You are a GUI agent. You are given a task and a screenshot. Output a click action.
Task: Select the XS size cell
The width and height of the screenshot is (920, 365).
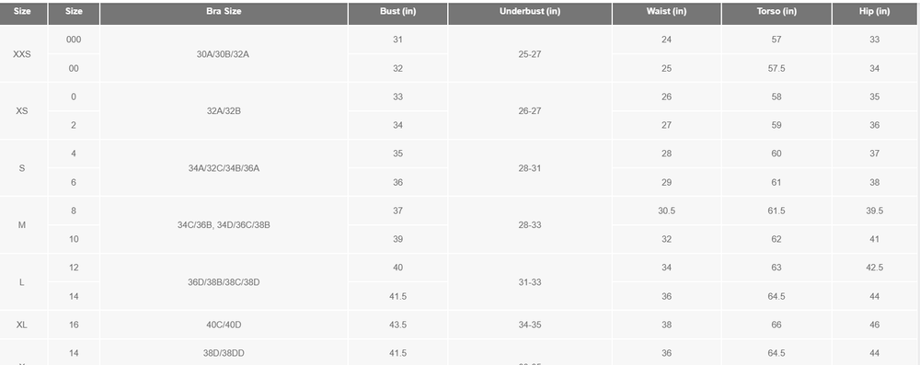[x=22, y=111]
